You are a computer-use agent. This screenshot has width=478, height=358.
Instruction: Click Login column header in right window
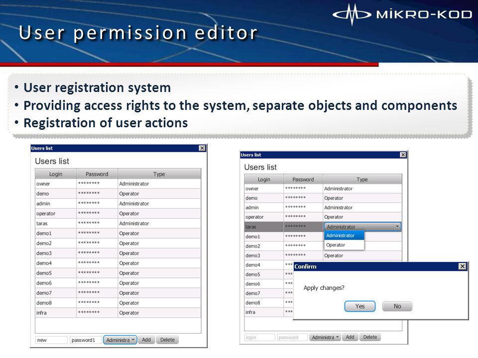tap(264, 179)
